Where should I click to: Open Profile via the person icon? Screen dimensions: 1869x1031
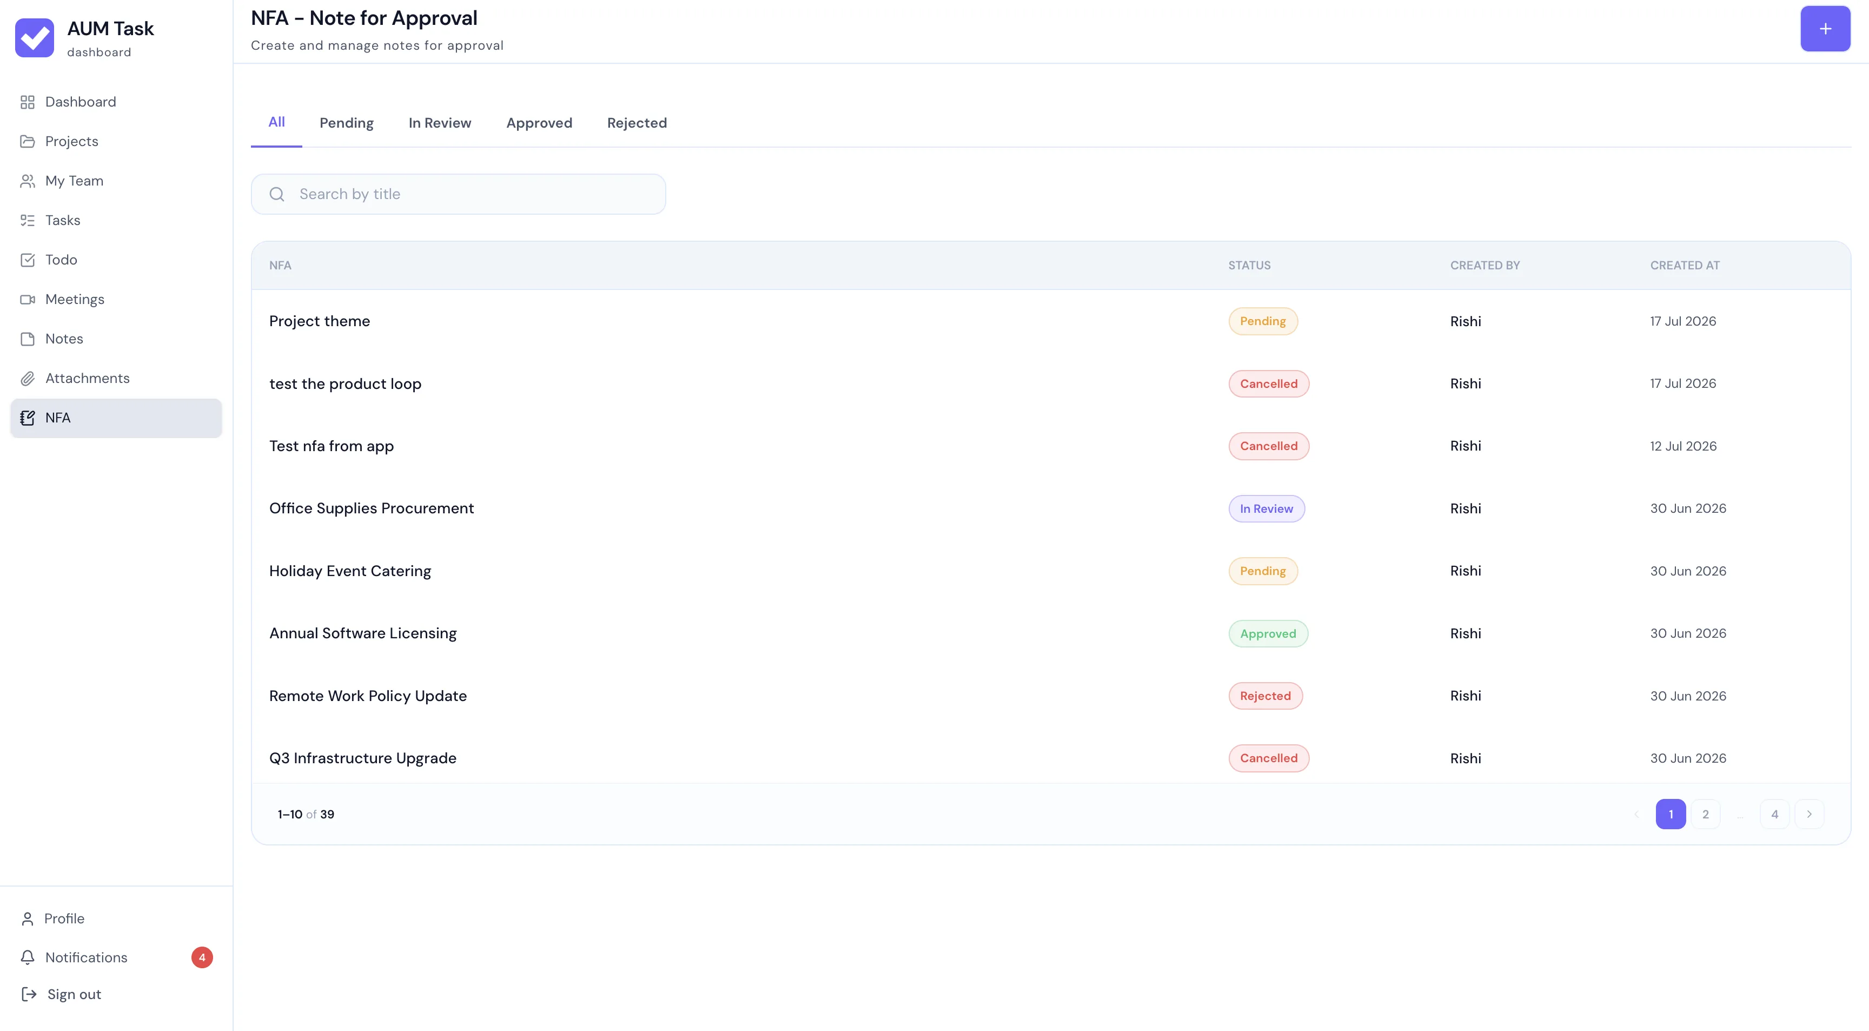pyautogui.click(x=28, y=919)
